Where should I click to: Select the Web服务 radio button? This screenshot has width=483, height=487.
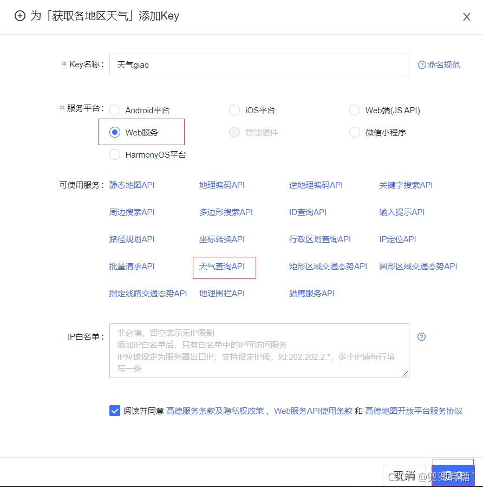tap(115, 132)
